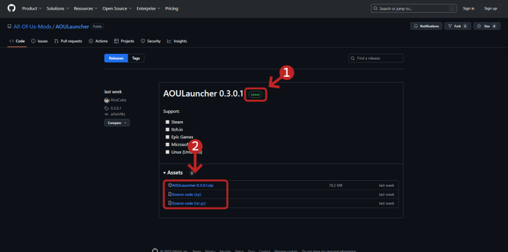
Task: Open the Issues tab via its circle icon
Action: [x=33, y=41]
